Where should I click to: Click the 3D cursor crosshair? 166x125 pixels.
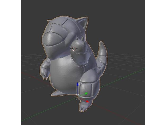pos(74,48)
